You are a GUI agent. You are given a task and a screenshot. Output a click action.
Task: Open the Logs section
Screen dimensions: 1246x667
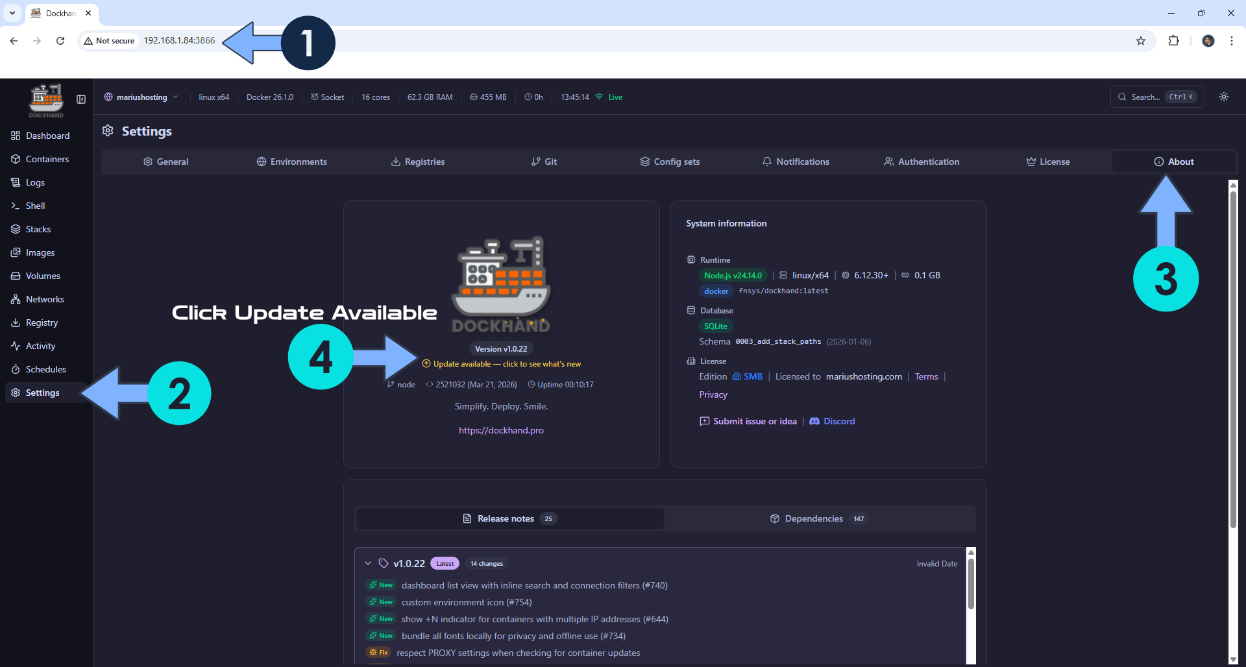click(35, 182)
